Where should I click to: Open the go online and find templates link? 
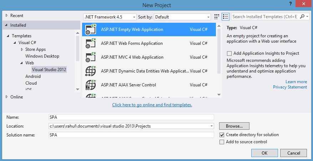pyautogui.click(x=152, y=105)
